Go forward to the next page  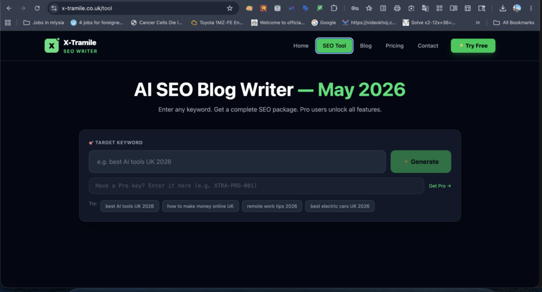point(23,8)
